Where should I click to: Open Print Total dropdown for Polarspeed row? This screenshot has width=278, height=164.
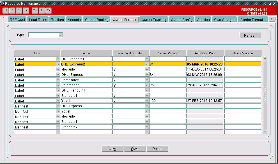click(147, 85)
